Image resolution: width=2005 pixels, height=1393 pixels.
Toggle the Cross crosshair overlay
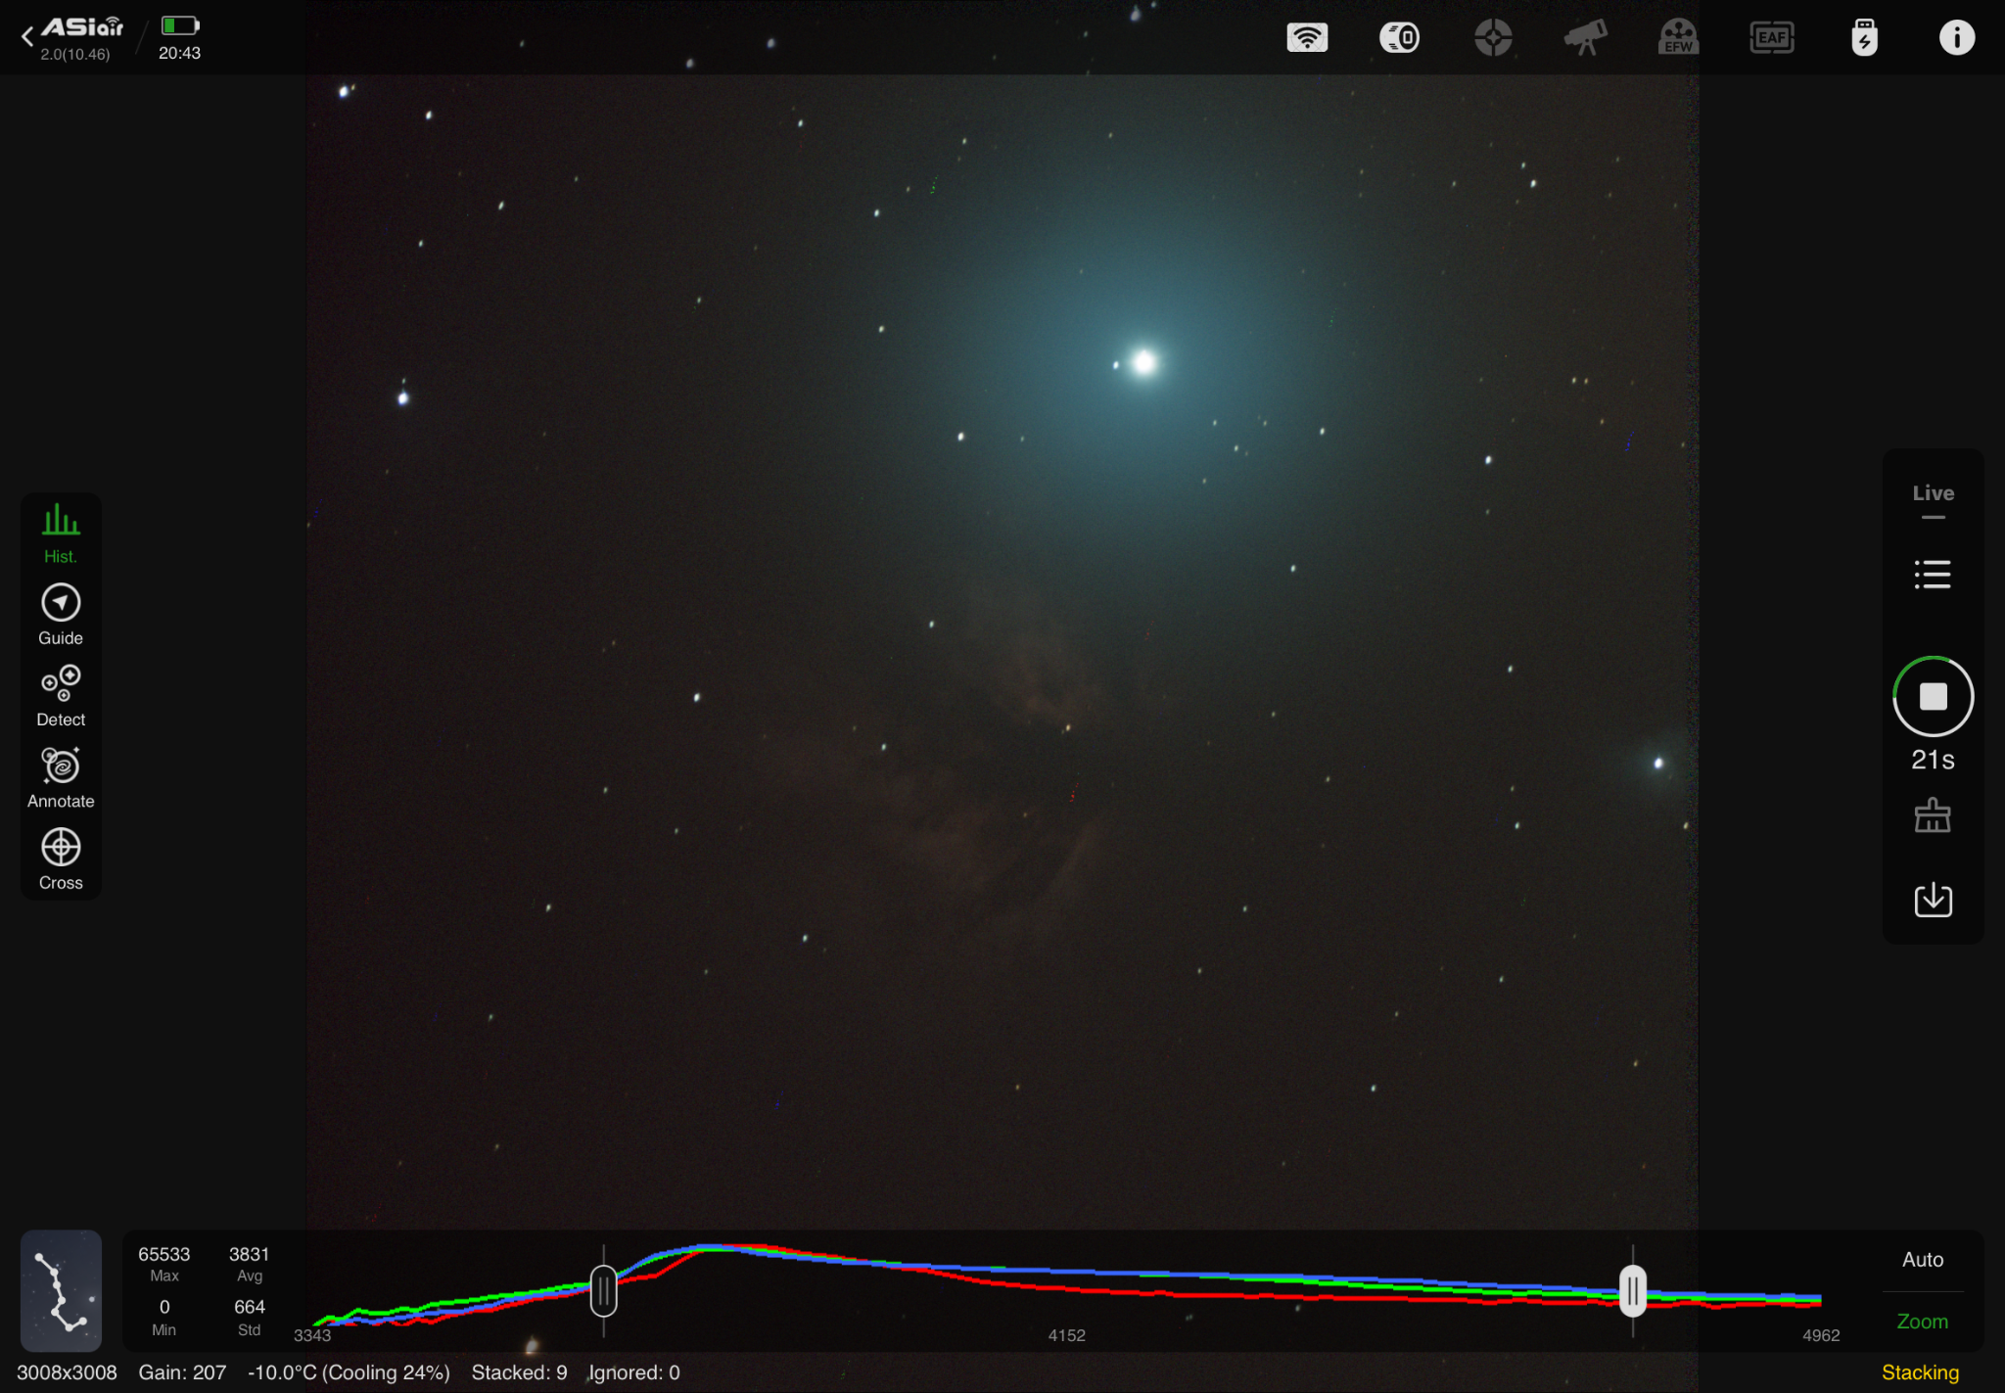61,859
